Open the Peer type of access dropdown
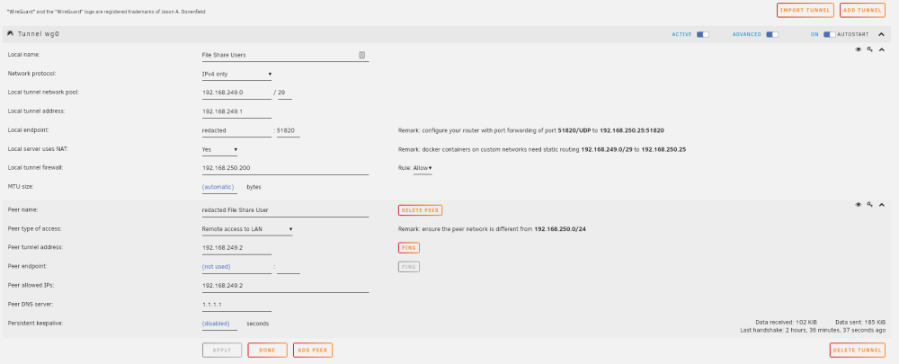This screenshot has width=899, height=364. pos(247,229)
